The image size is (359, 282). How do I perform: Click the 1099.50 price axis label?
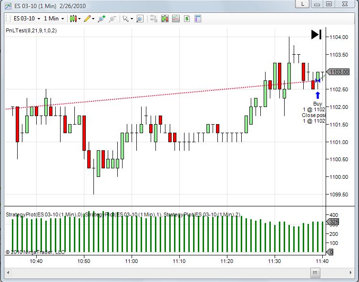point(338,194)
